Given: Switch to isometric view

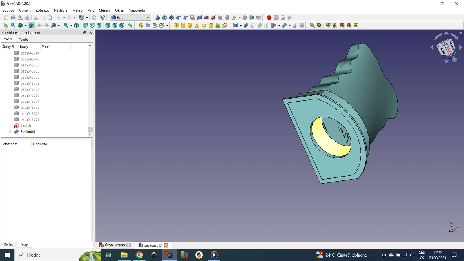Looking at the screenshot, I should [77, 26].
